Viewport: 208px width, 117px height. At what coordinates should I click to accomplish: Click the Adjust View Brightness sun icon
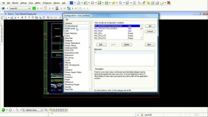(x=15, y=18)
